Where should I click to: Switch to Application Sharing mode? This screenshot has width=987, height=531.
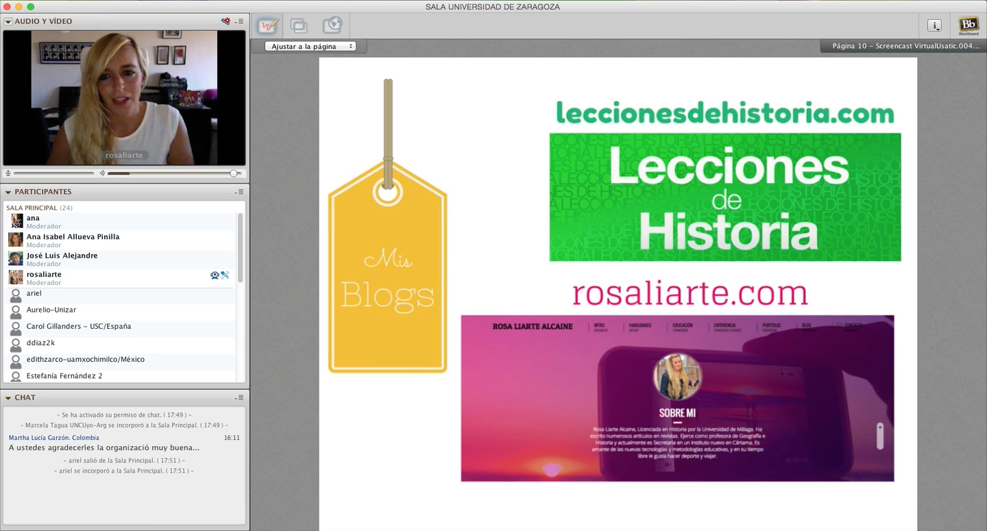pos(299,26)
